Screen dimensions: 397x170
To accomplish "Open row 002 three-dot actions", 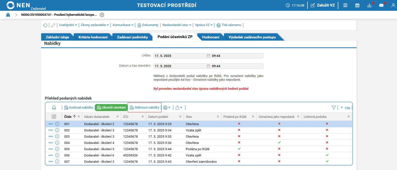I will tap(51, 130).
